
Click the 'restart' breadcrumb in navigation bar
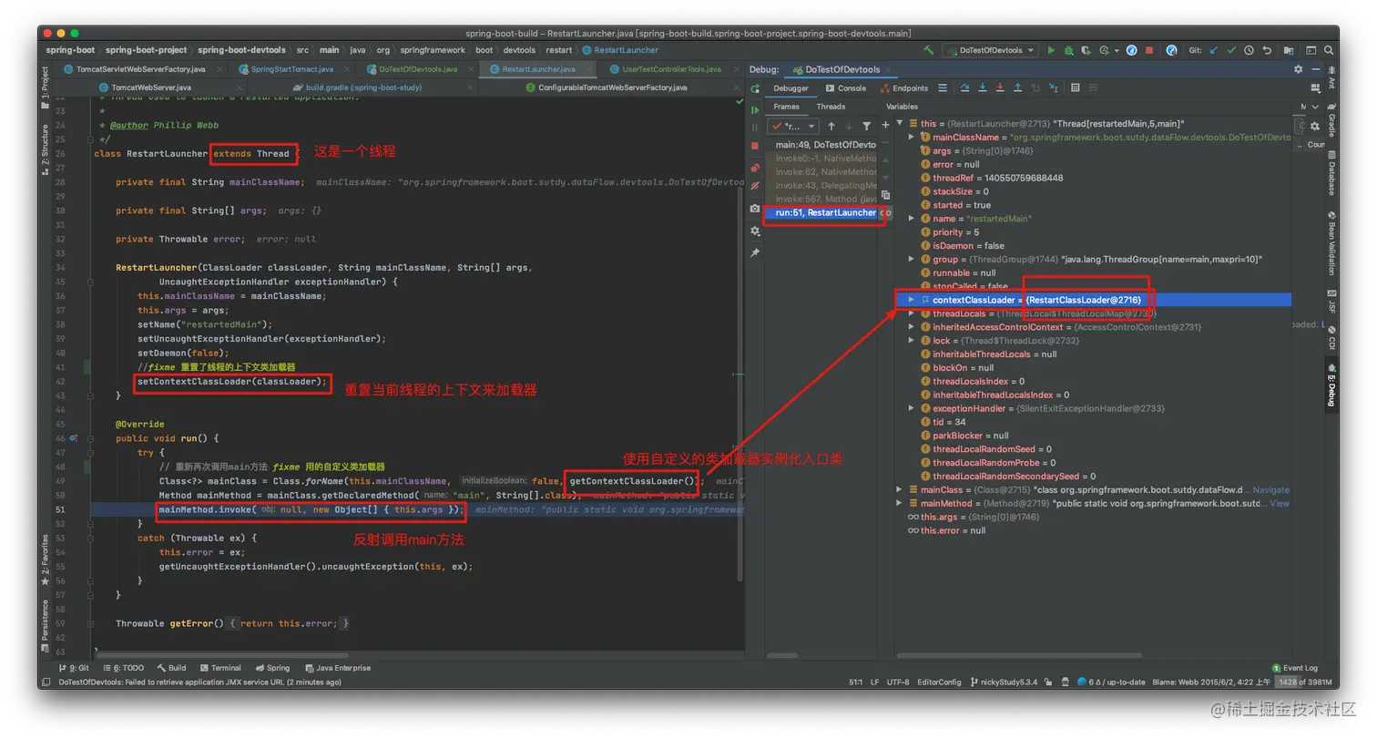pos(559,50)
